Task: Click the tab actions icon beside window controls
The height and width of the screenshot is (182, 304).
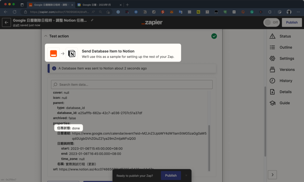Action: 22,5
